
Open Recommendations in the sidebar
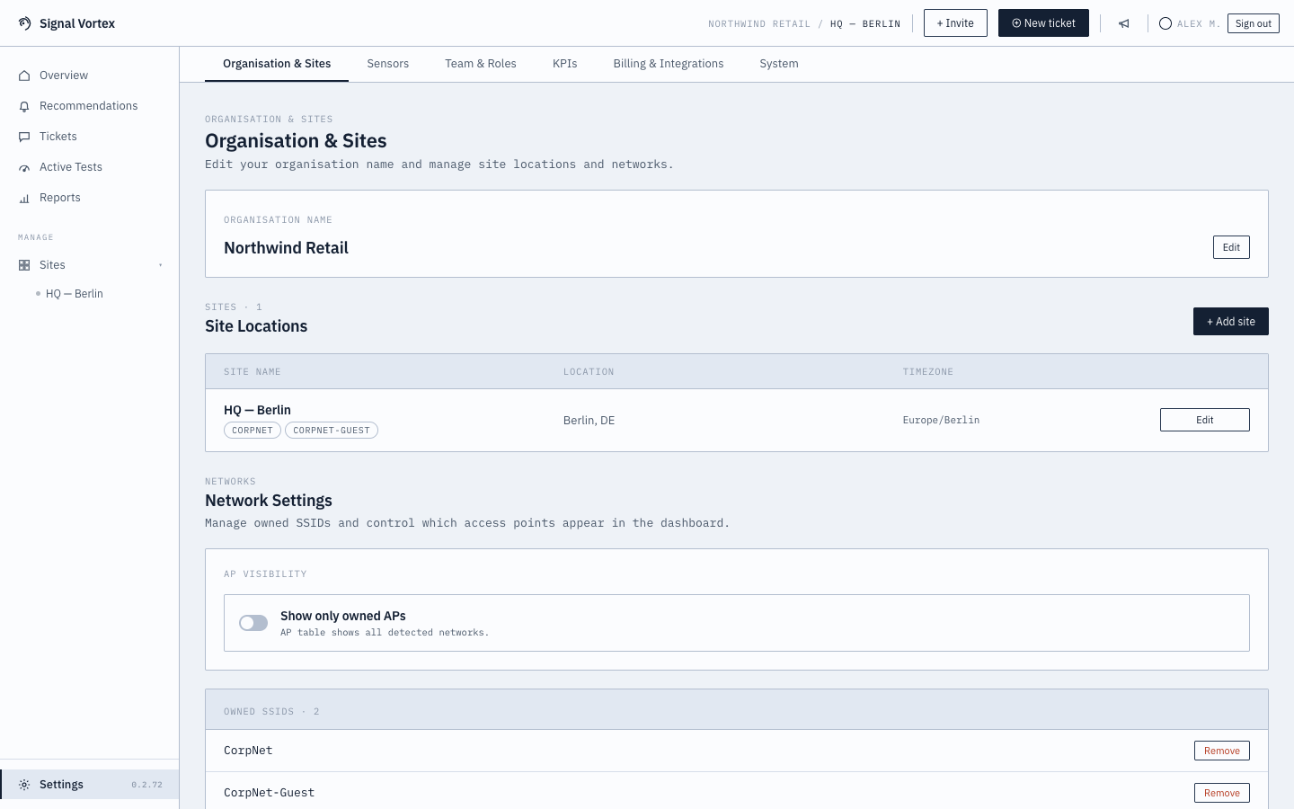tap(89, 106)
